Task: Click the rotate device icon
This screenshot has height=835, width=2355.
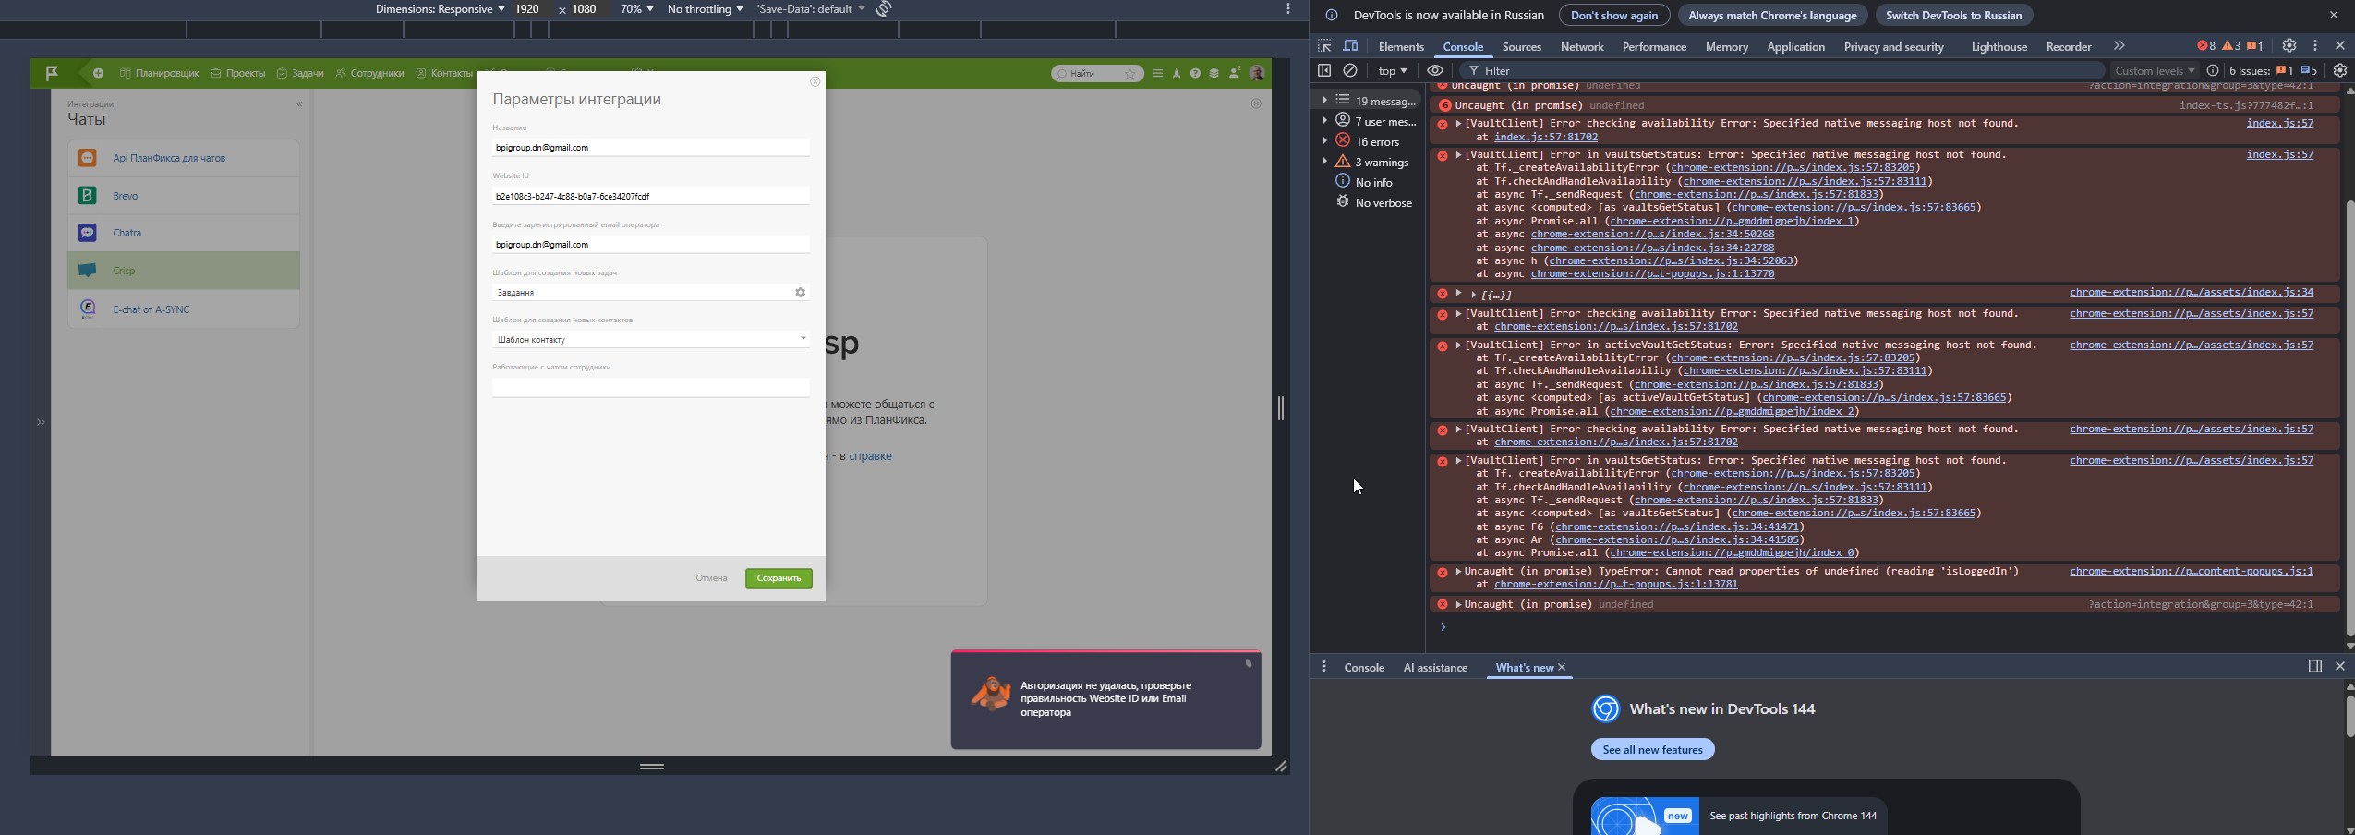Action: click(884, 9)
